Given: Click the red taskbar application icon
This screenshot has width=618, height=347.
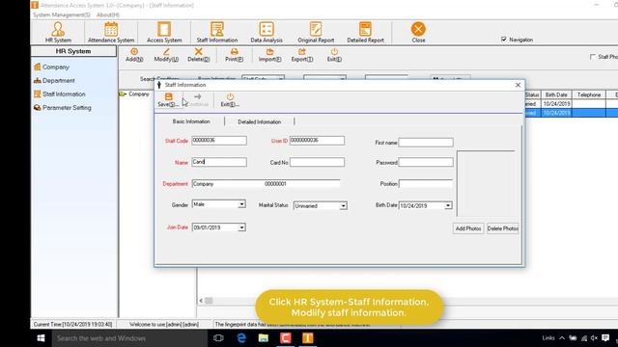Looking at the screenshot, I should 286,338.
